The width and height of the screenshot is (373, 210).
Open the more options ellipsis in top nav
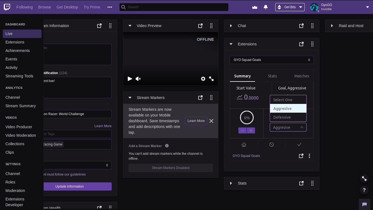coord(110,7)
